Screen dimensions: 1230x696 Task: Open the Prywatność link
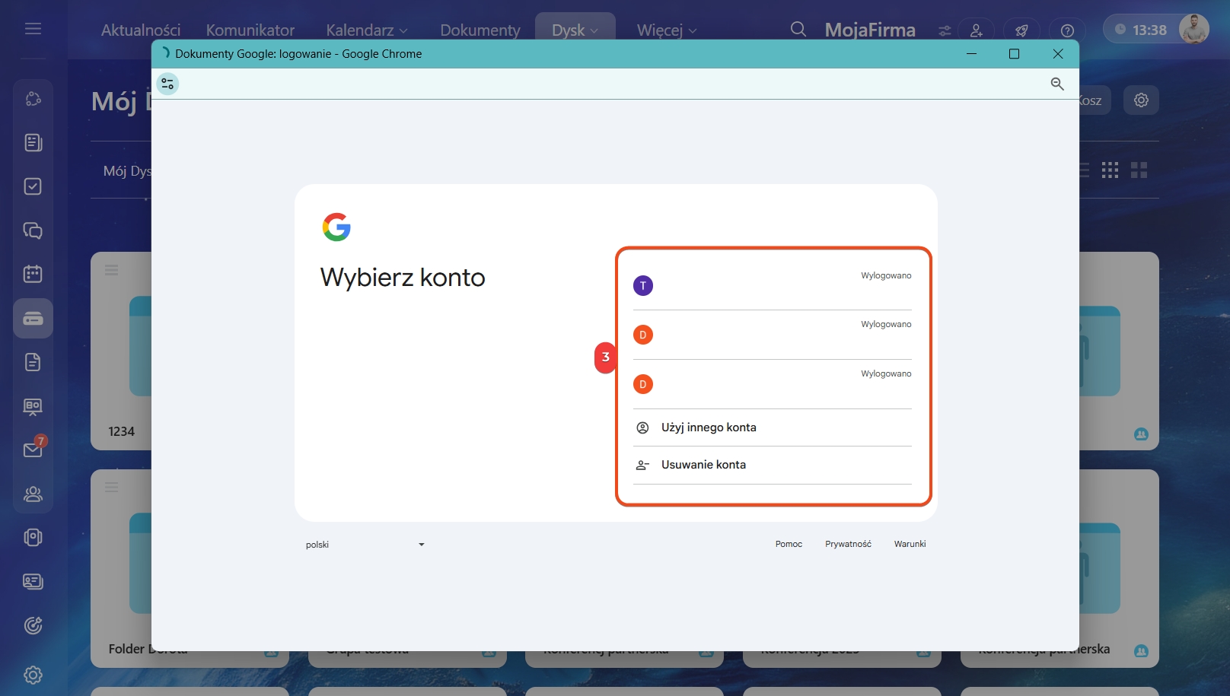point(848,544)
